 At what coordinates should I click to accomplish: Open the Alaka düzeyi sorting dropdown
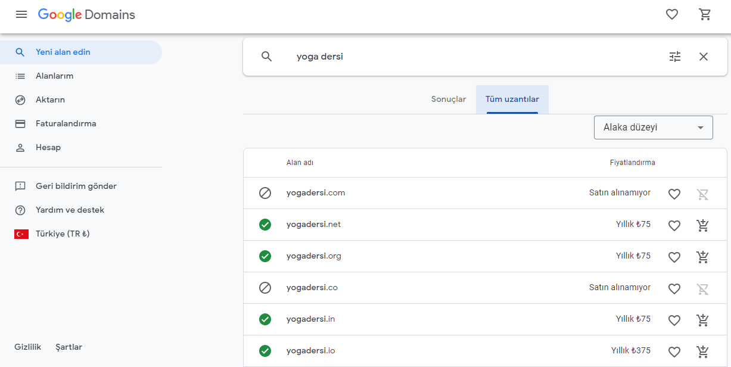pyautogui.click(x=653, y=127)
